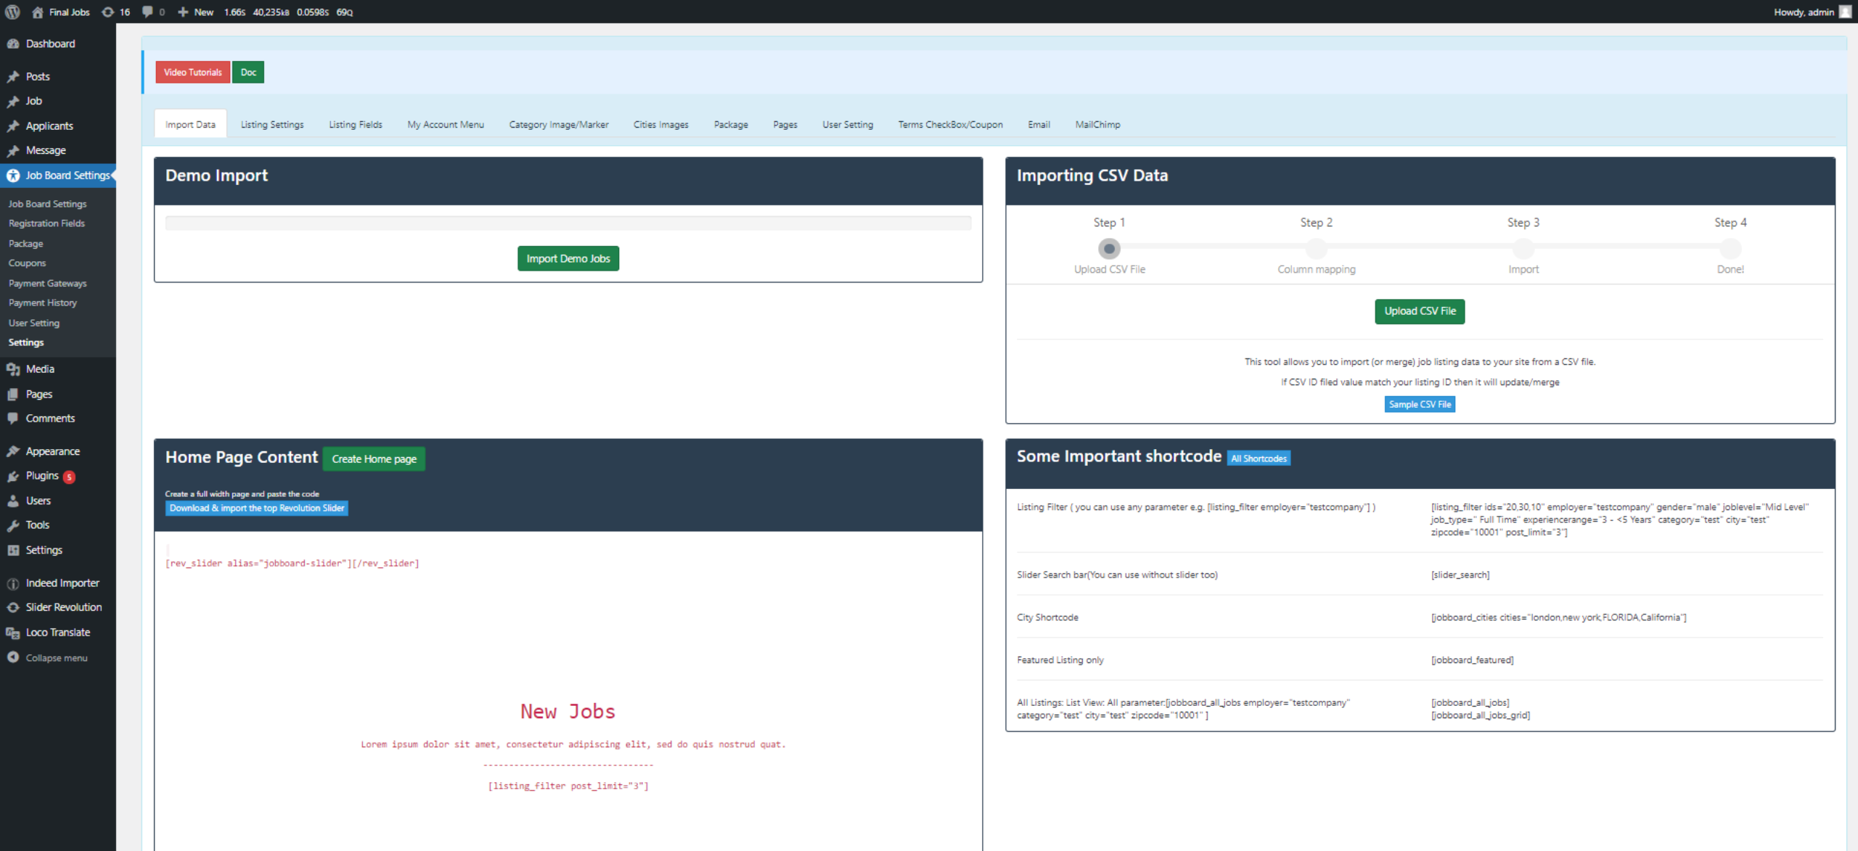The height and width of the screenshot is (851, 1858).
Task: Click the Media icon in sidebar
Action: [x=13, y=369]
